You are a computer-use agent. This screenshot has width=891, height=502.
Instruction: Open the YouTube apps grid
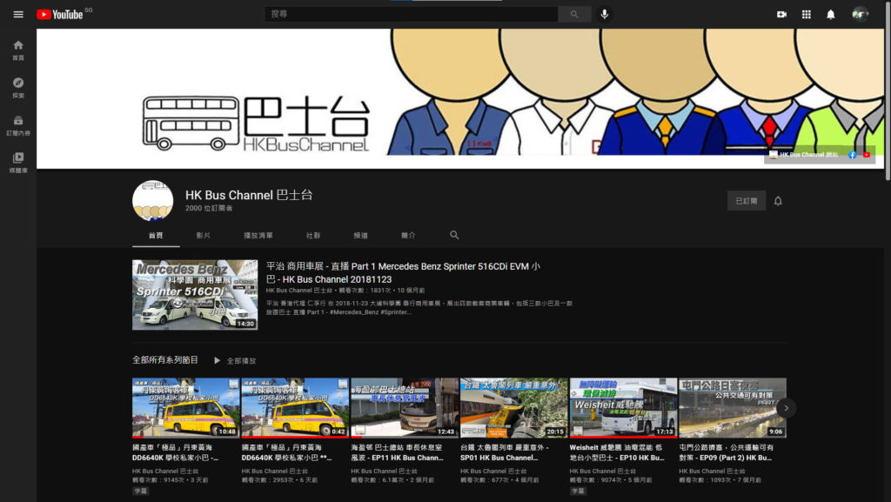pyautogui.click(x=807, y=14)
